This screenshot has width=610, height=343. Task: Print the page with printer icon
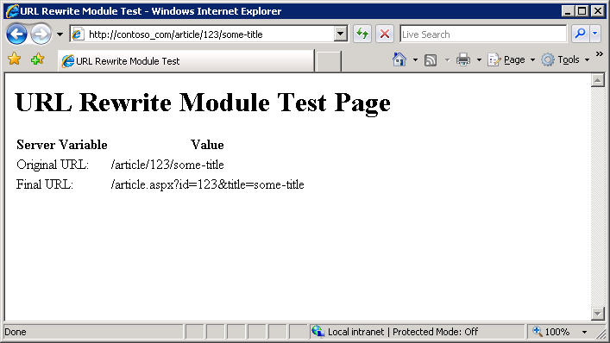[x=463, y=59]
